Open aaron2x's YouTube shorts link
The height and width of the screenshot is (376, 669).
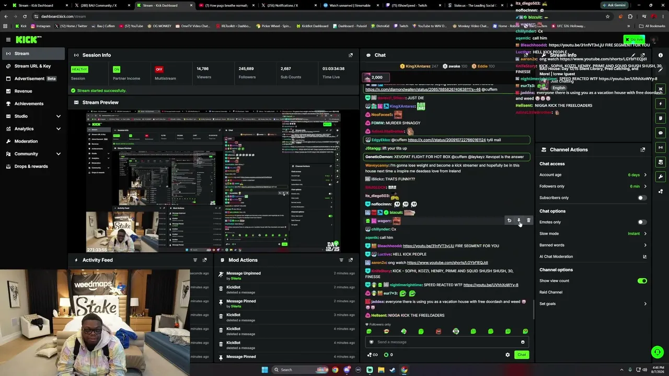pos(447,263)
